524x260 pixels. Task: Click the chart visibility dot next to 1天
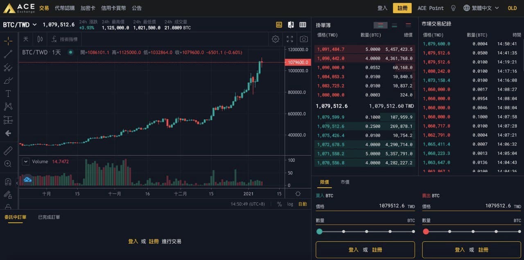70,52
